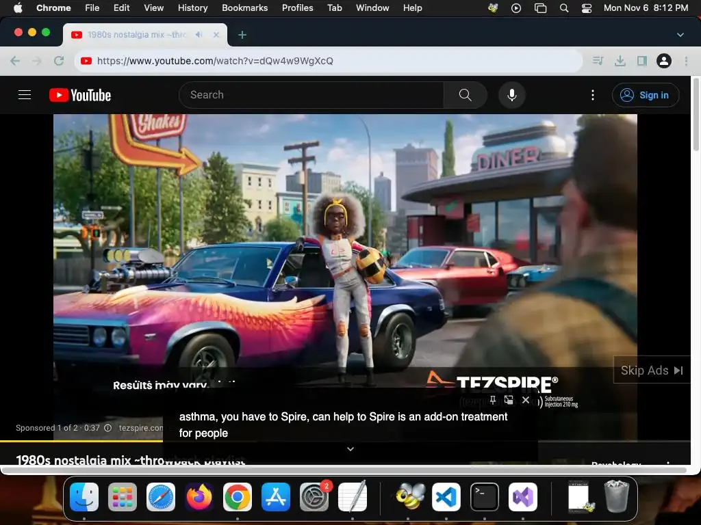The image size is (701, 525).
Task: Open purple Visual Studio from Dock
Action: 523,497
